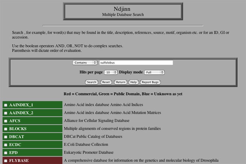Click the search text field containing sulfolobus
The width and height of the screenshot is (246, 164).
click(x=135, y=62)
